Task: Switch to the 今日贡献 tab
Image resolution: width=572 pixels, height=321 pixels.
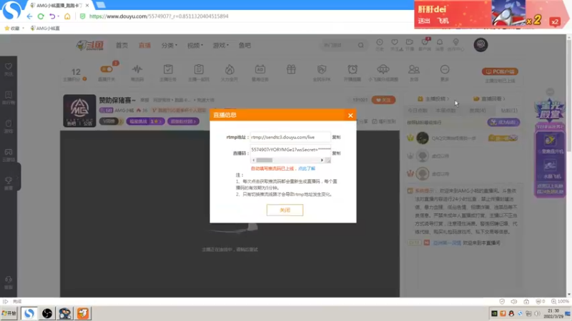Action: [418, 111]
